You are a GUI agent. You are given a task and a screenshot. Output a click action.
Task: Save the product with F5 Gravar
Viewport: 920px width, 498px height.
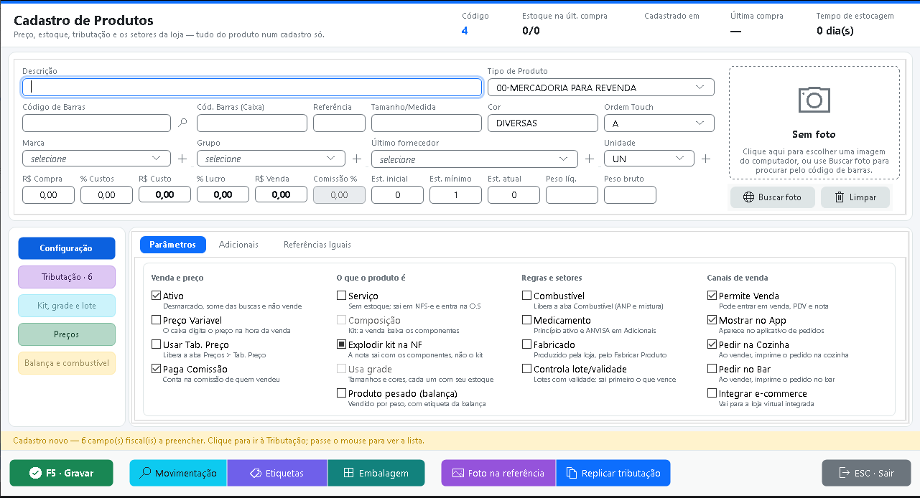tap(62, 473)
